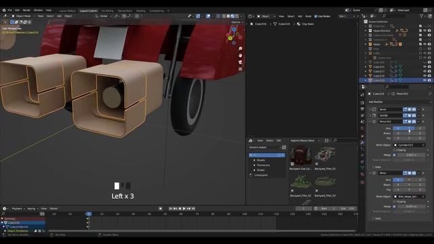
Task: Click render camera icon on Bevel modifier
Action: coord(414,109)
